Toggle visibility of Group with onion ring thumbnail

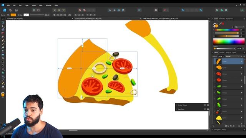click(241, 112)
